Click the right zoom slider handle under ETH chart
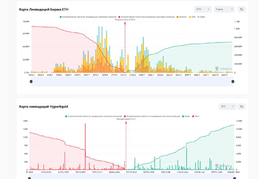 pos(232,82)
